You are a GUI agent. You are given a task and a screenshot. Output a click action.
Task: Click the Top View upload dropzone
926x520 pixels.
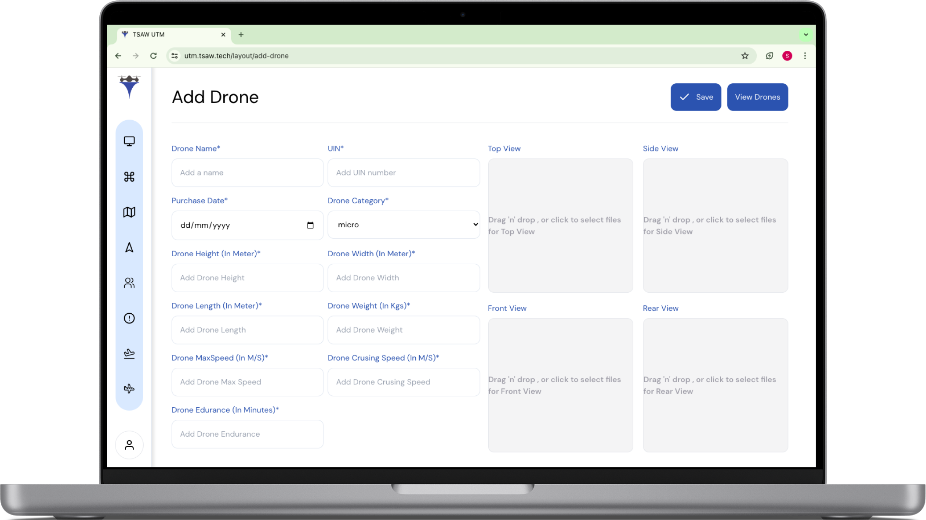pos(560,226)
